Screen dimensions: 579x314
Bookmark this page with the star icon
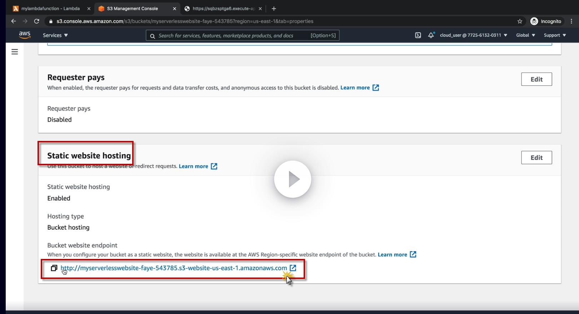[520, 21]
